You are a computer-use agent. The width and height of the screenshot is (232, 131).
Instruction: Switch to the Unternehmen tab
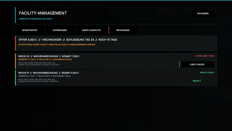click(60, 30)
